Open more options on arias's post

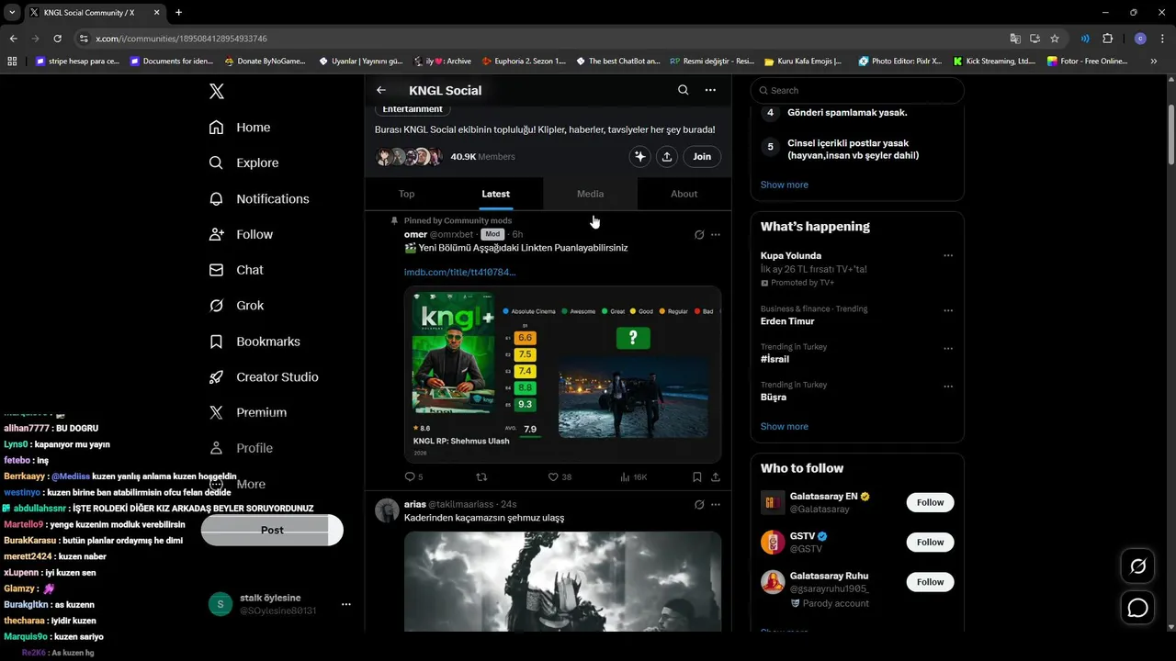point(716,505)
